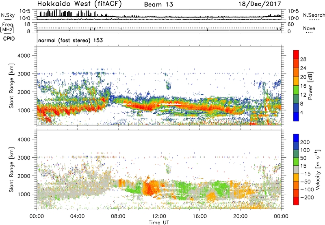
Task: Click the 'Power [dB]' colorbar title
Action: click(310, 86)
